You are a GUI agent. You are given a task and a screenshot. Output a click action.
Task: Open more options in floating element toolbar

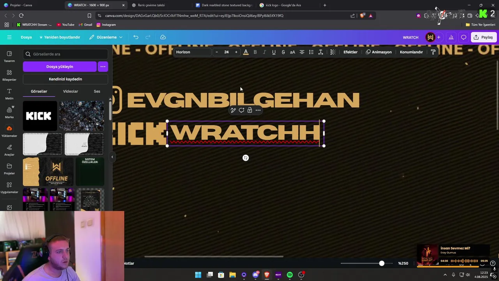[x=258, y=110]
